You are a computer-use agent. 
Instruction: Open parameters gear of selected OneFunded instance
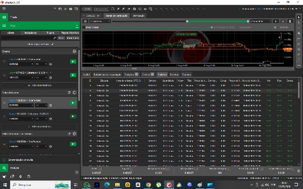50,105
